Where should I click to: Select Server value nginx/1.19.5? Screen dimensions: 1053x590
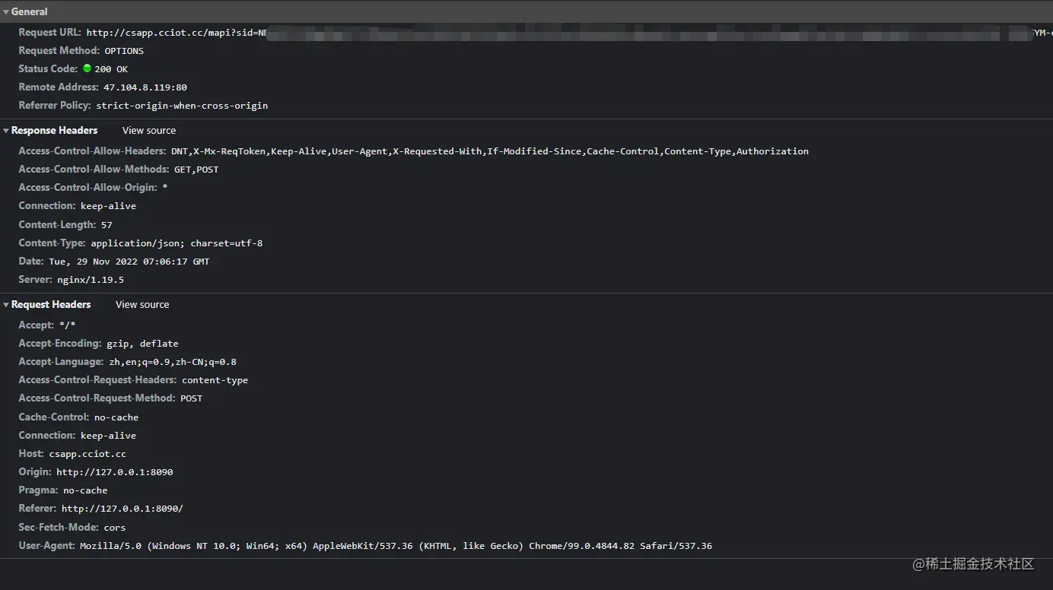coord(91,280)
